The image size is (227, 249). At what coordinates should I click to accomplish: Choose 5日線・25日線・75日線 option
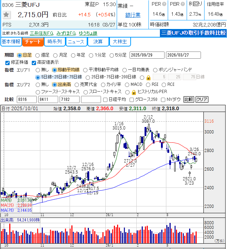38,78
